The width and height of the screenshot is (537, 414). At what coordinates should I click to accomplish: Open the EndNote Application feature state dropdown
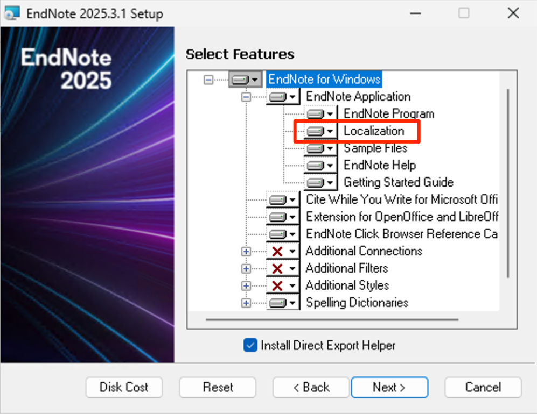click(283, 97)
